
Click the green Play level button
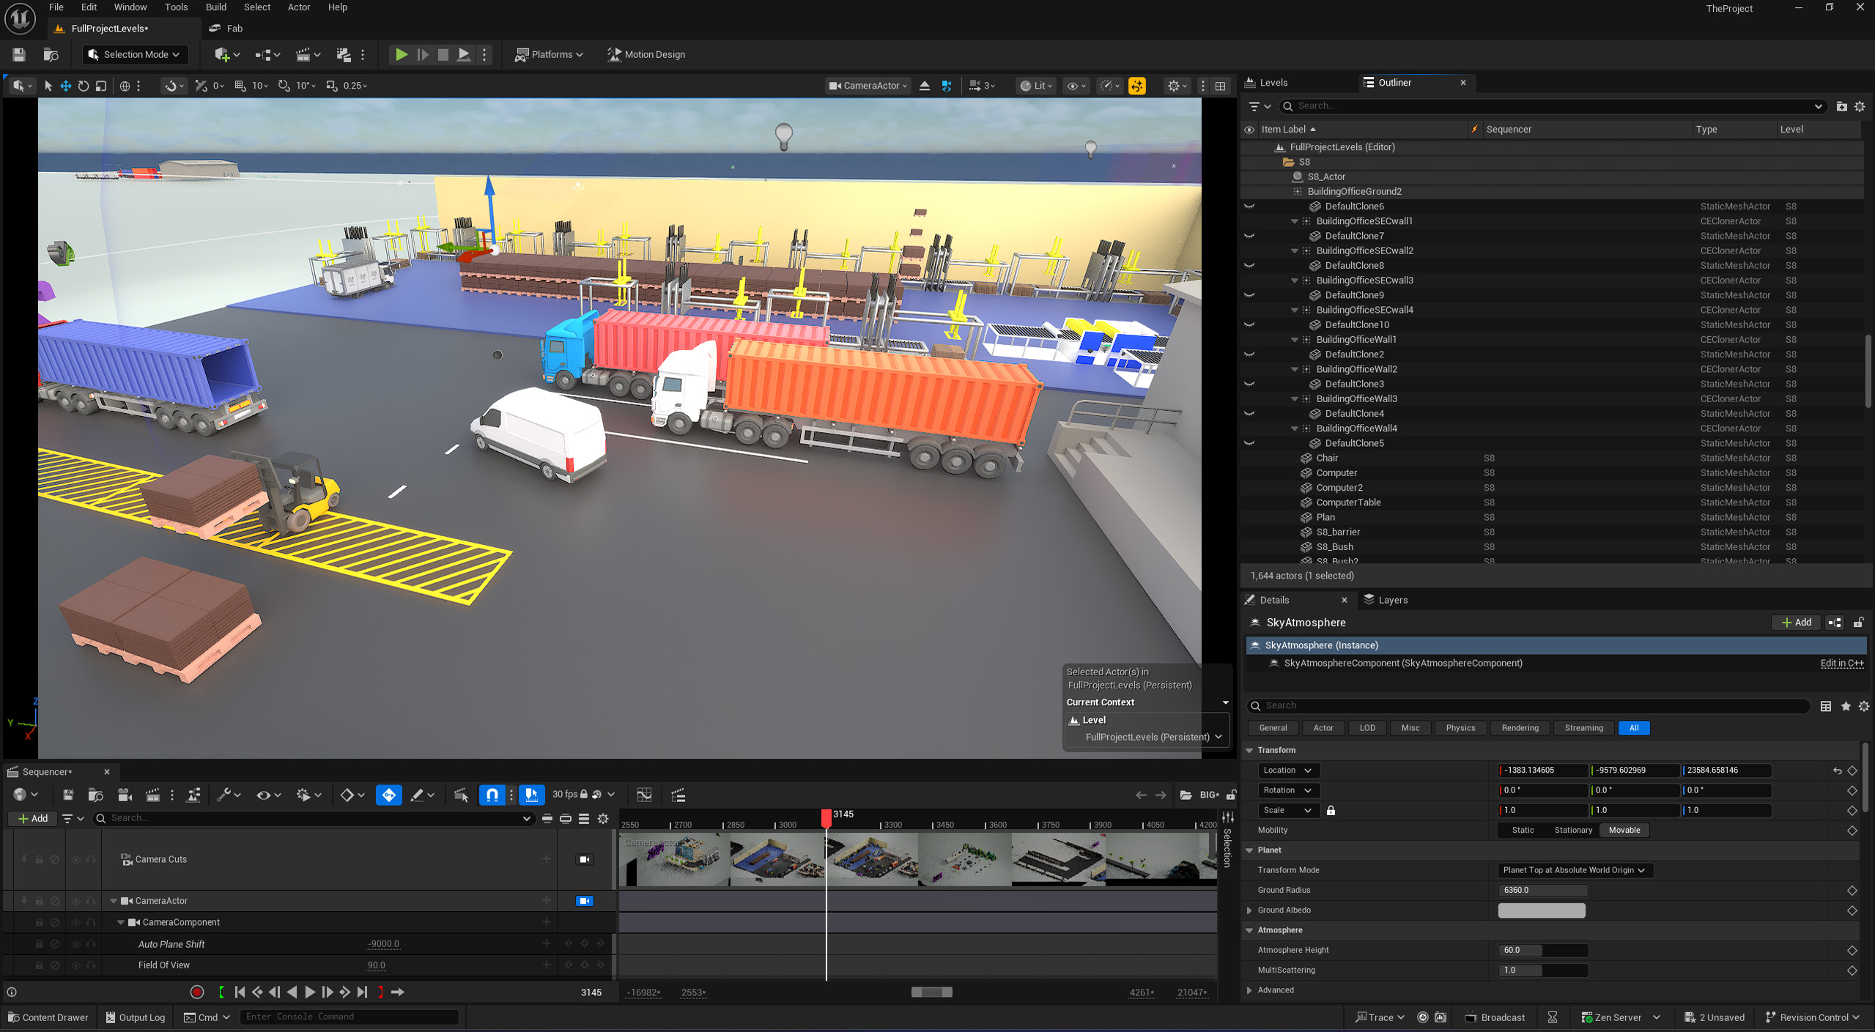pyautogui.click(x=401, y=54)
